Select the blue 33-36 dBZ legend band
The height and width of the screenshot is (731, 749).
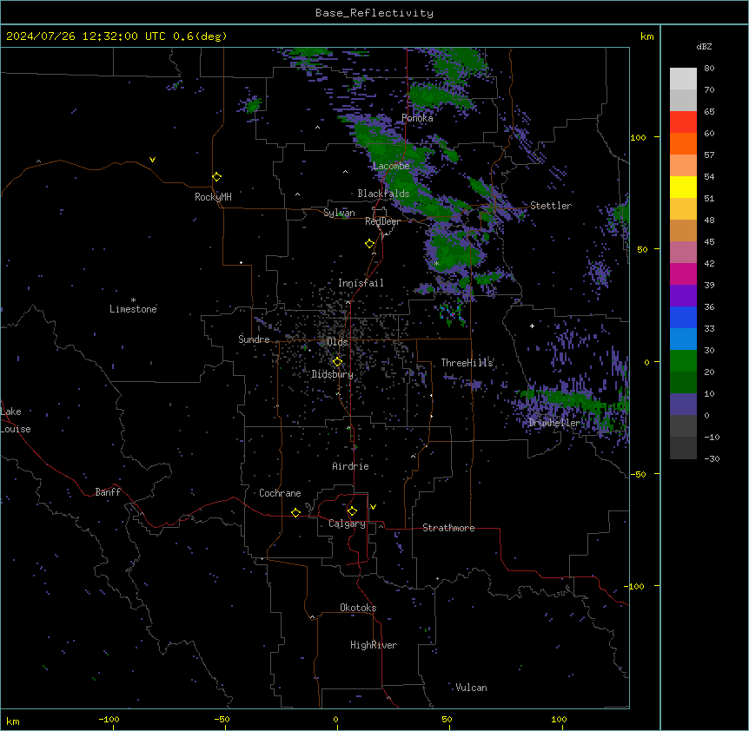click(x=683, y=318)
